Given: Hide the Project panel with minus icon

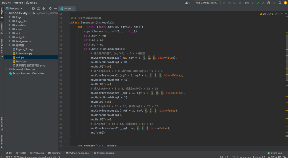Looking at the screenshot, I should tap(55, 9).
